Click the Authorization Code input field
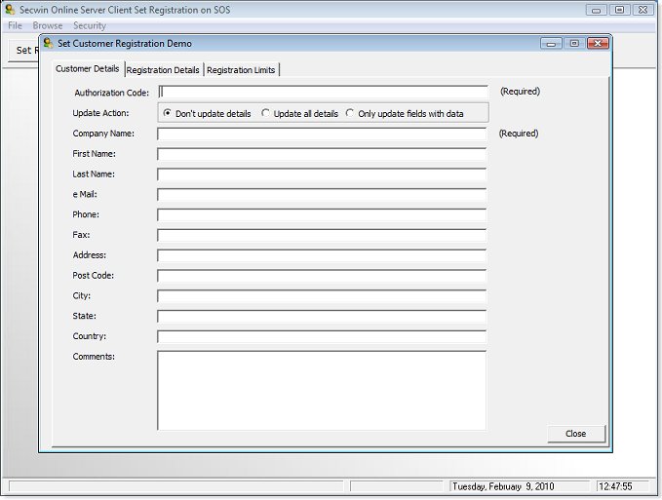This screenshot has height=500, width=662. click(x=322, y=93)
